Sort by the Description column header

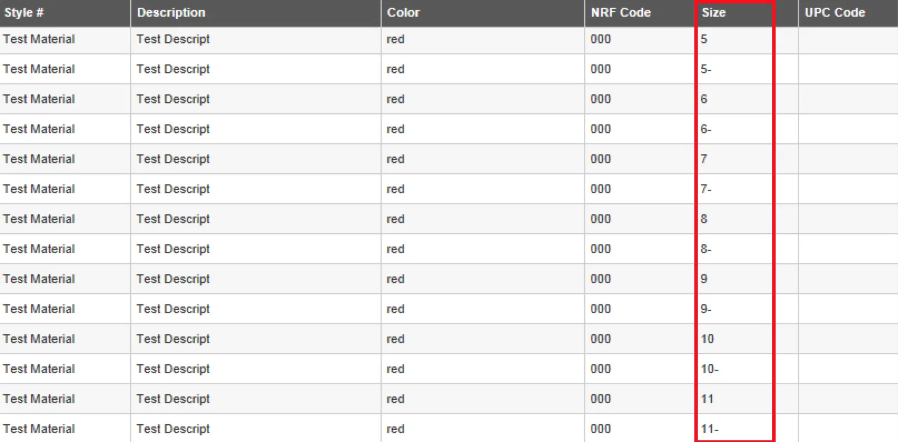pos(171,13)
